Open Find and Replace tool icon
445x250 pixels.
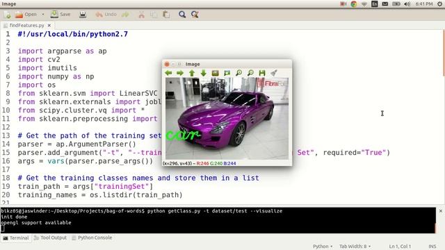point(195,14)
